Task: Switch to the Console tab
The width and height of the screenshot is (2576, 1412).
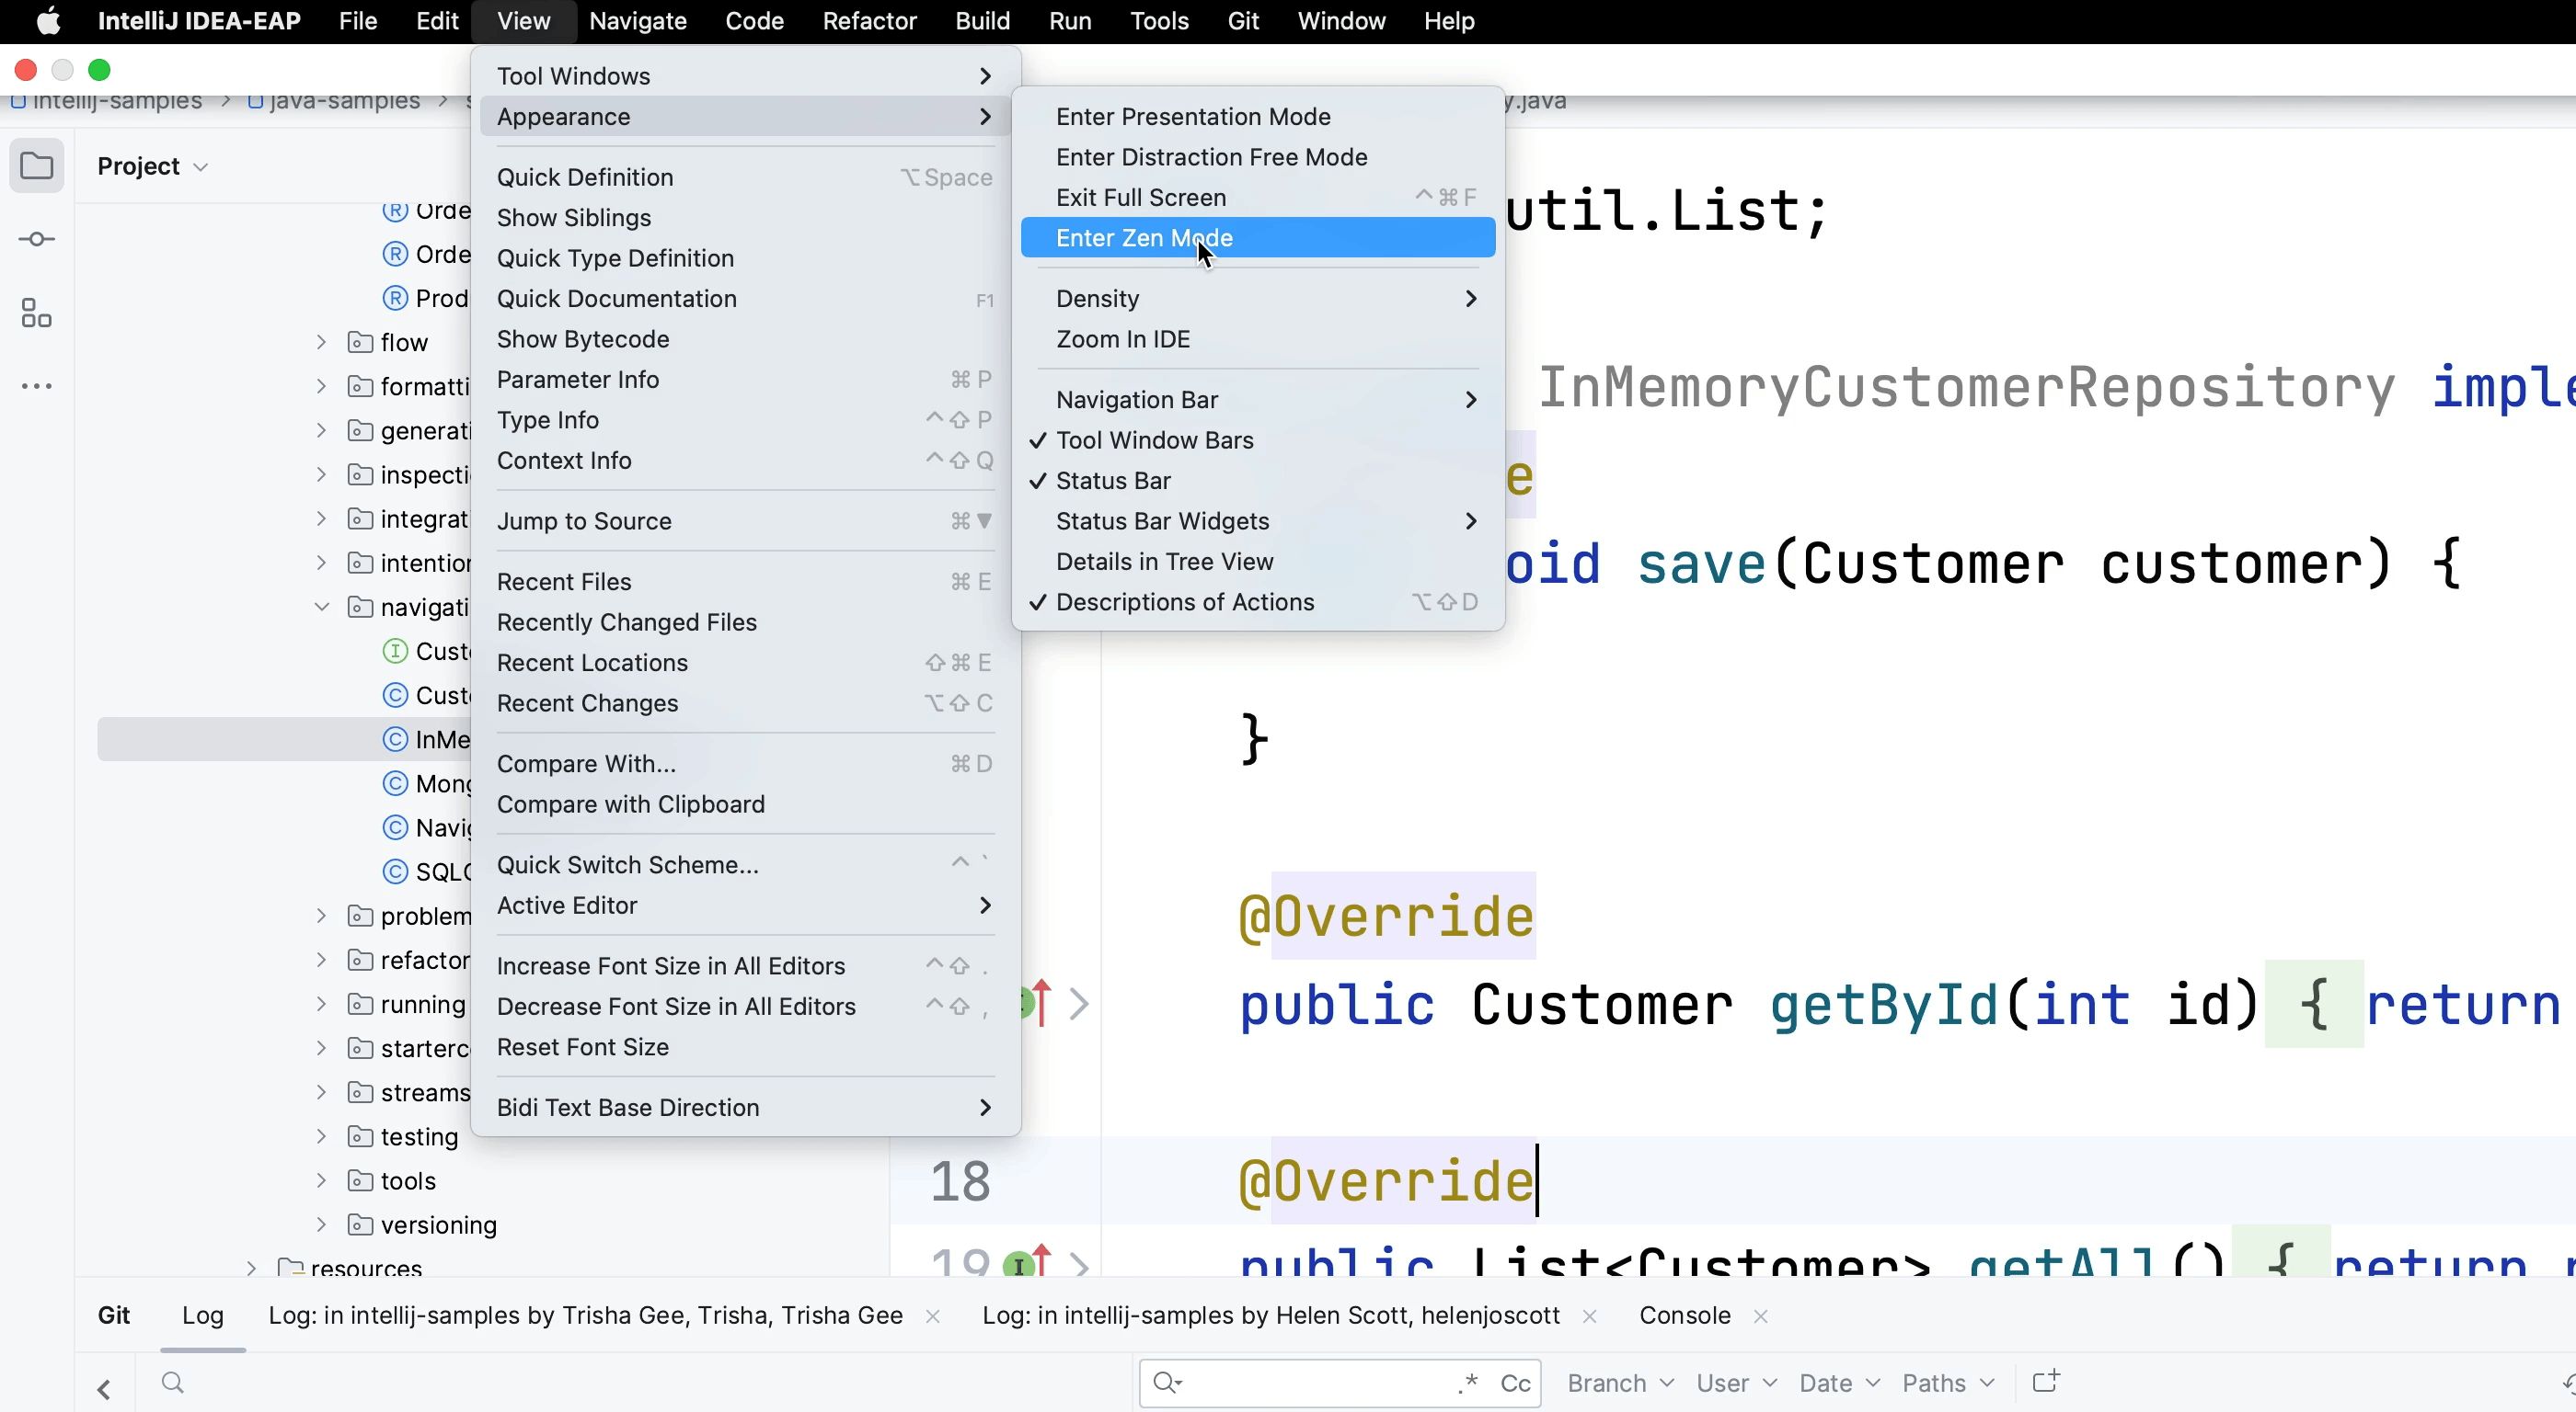Action: click(1685, 1316)
